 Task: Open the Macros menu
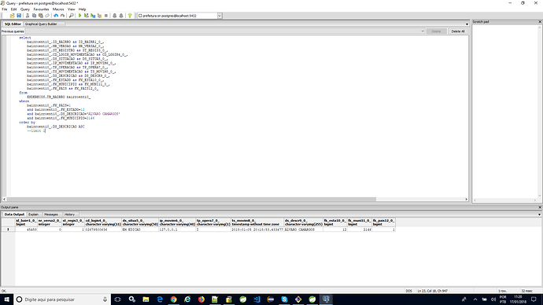(58, 9)
